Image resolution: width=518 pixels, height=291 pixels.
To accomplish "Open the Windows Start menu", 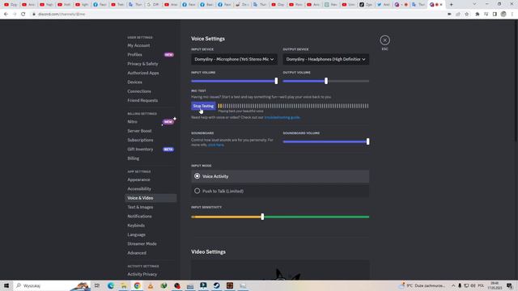I will coord(6,285).
